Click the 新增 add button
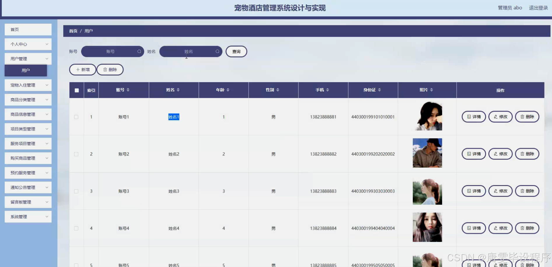This screenshot has width=552, height=267. 83,70
